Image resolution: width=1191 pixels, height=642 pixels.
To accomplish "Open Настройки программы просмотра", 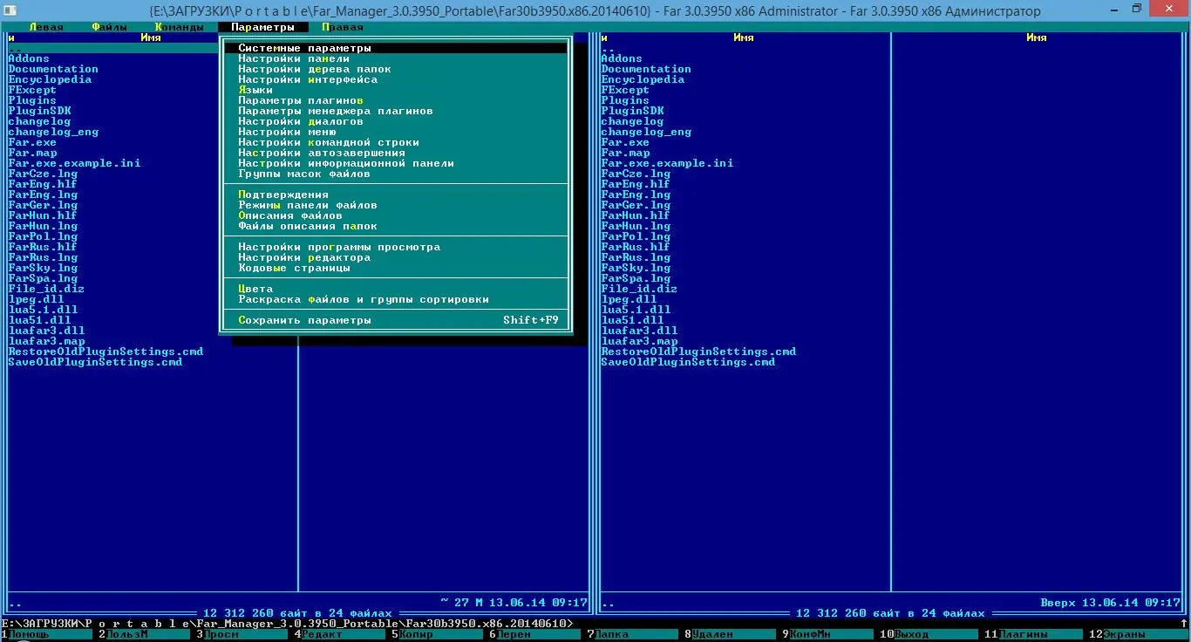I will coord(395,247).
